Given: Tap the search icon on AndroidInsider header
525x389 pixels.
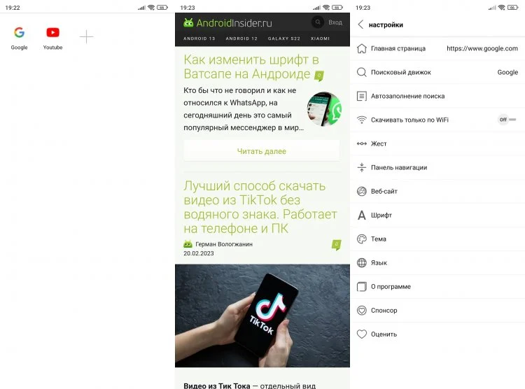Looking at the screenshot, I should tap(317, 22).
